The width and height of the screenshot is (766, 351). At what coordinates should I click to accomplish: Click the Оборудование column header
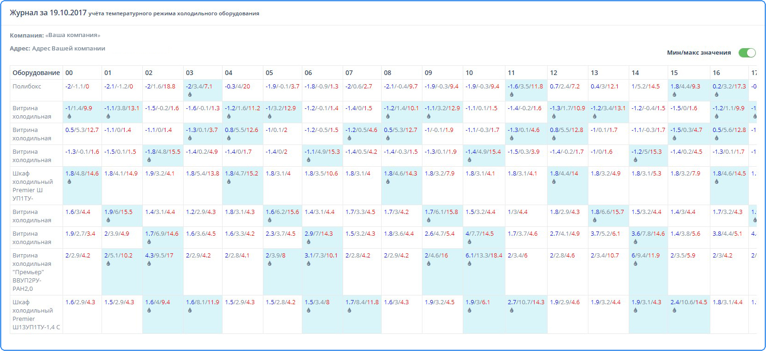pos(36,73)
